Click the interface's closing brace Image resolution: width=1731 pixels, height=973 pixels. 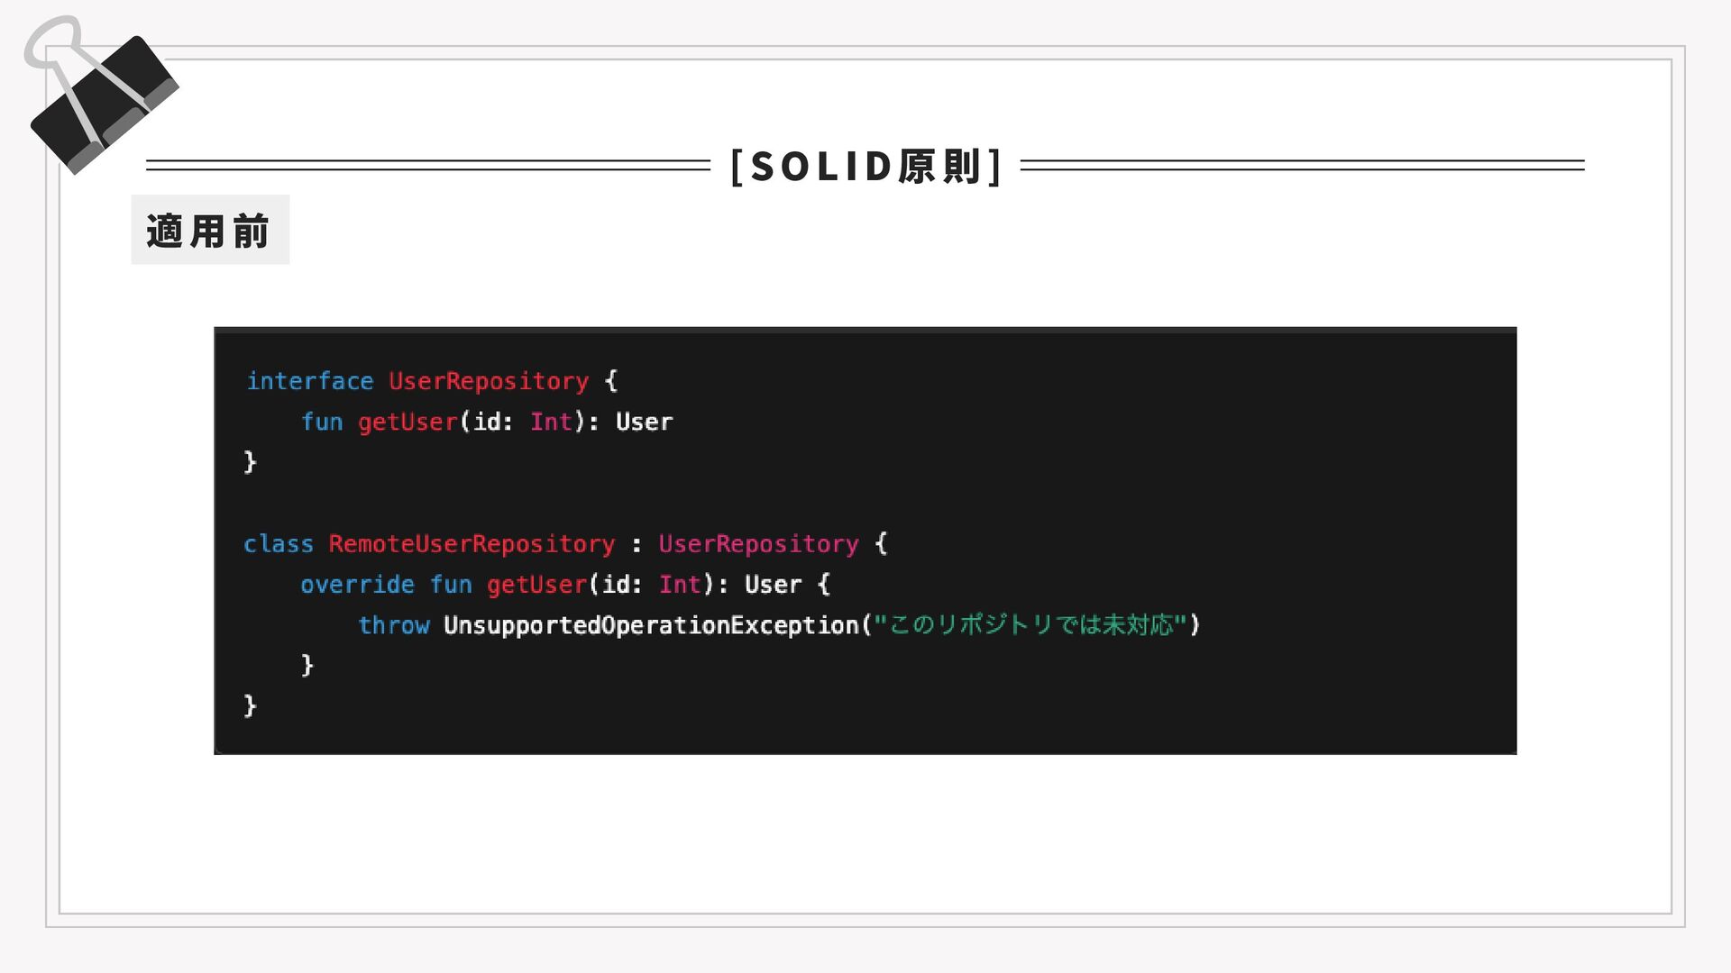[x=251, y=462]
